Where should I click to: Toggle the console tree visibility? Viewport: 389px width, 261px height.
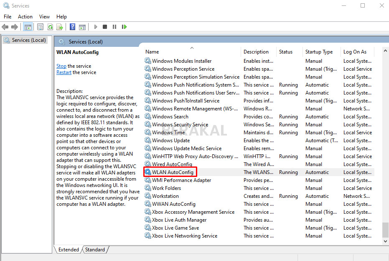(x=28, y=26)
